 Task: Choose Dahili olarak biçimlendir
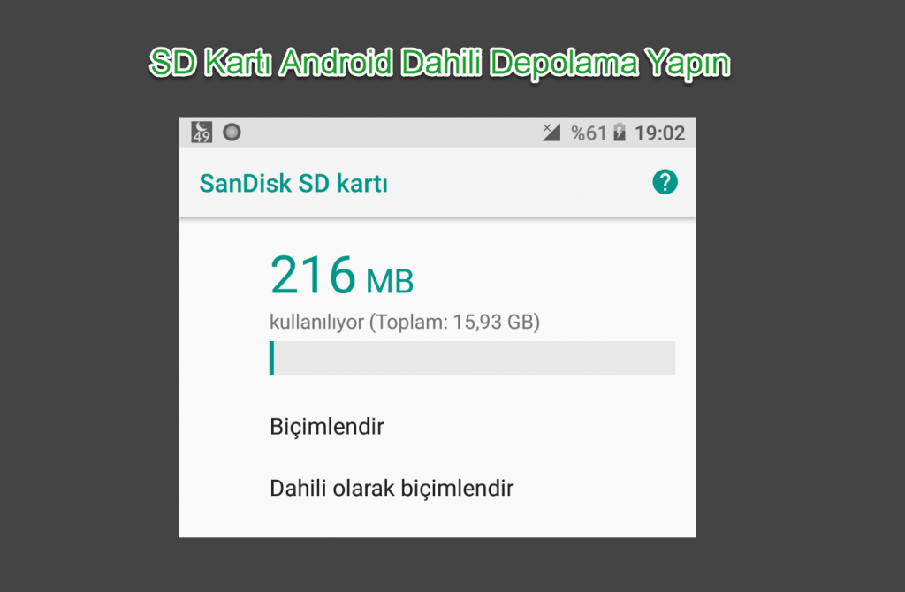392,488
